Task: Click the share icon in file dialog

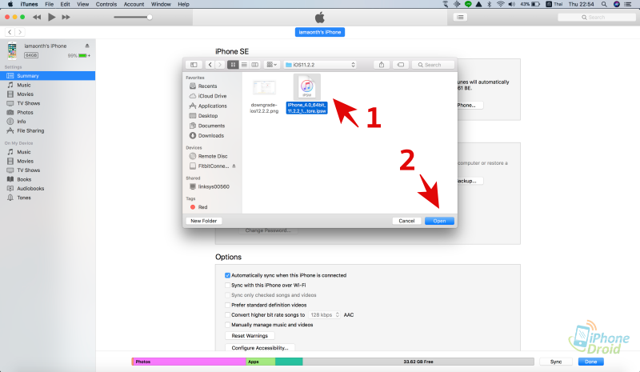Action: pos(382,64)
